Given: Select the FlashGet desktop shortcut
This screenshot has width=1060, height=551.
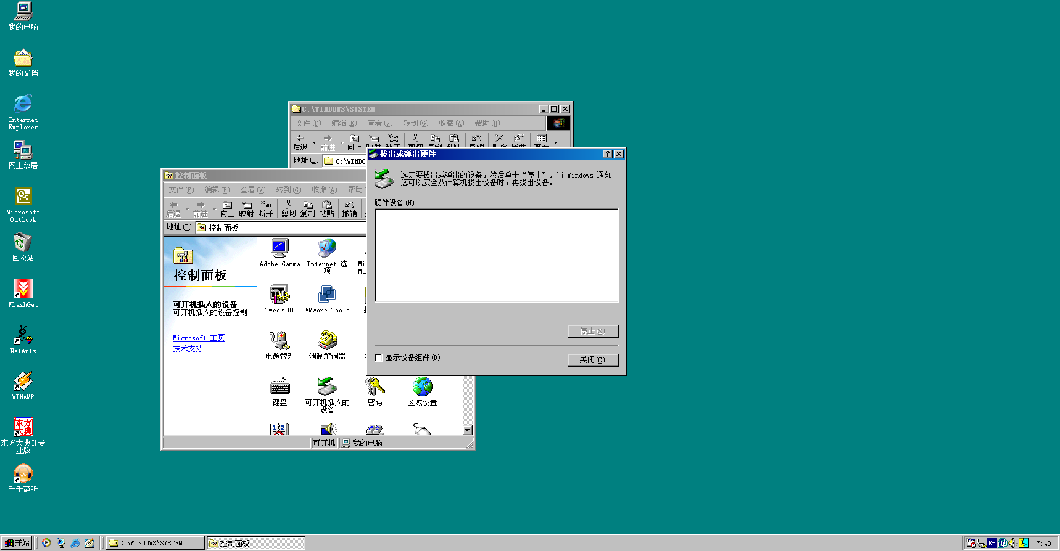Looking at the screenshot, I should [x=23, y=290].
